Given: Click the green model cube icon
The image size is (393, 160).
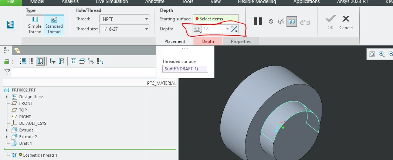Looking at the screenshot, I should click(x=7, y=61).
